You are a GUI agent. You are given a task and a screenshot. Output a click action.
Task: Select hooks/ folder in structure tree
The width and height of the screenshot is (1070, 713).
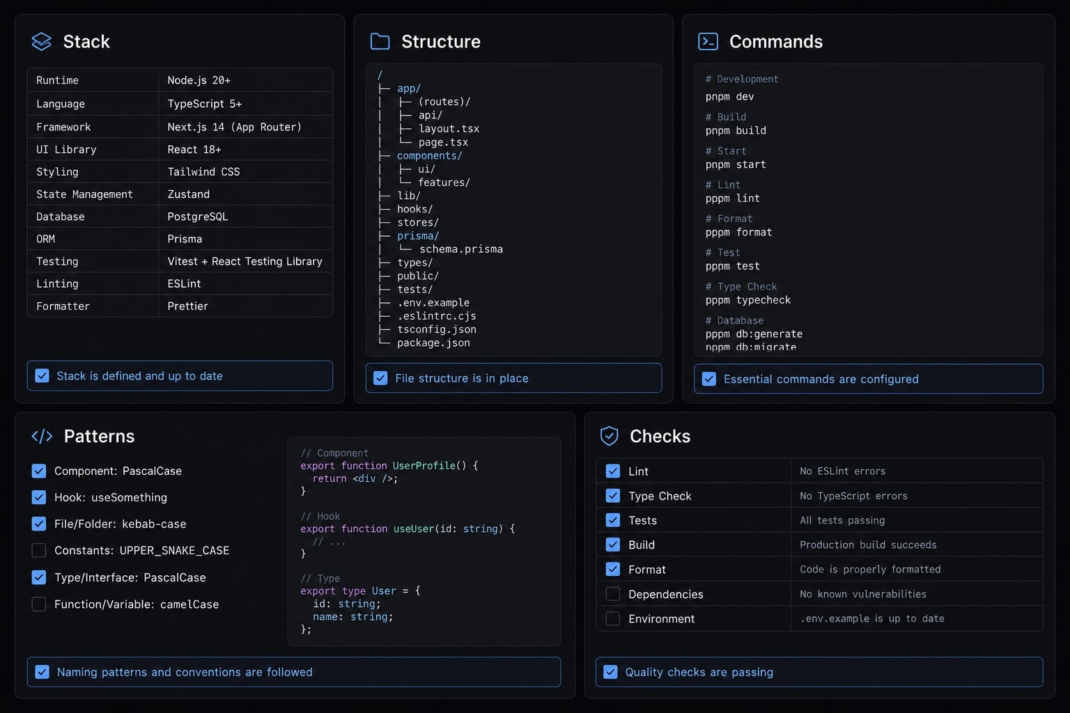[415, 209]
